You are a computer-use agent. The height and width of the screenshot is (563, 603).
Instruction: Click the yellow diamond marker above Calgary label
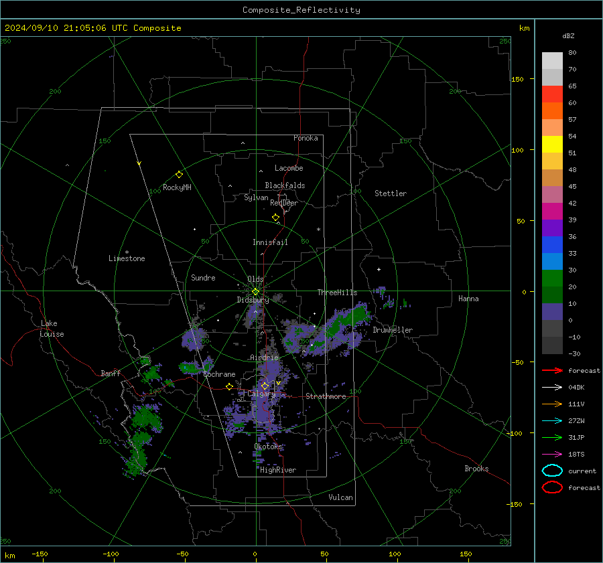[x=265, y=386]
